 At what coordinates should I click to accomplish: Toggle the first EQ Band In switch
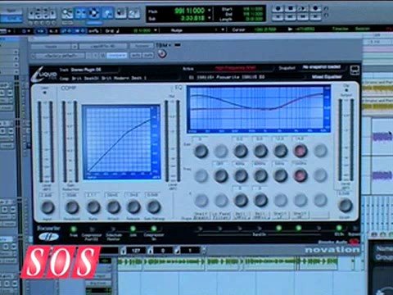200,229
